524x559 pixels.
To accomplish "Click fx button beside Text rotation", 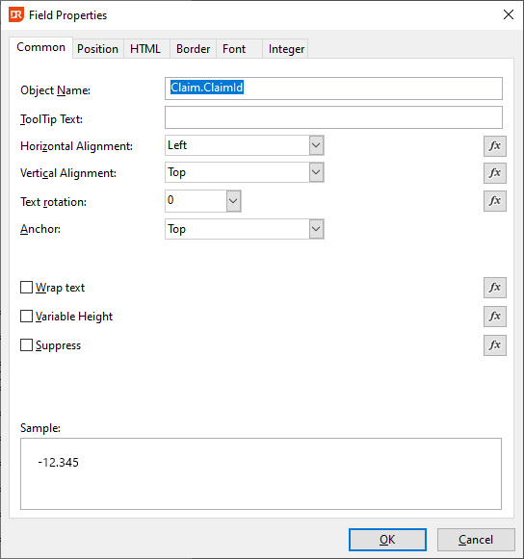I will point(495,201).
